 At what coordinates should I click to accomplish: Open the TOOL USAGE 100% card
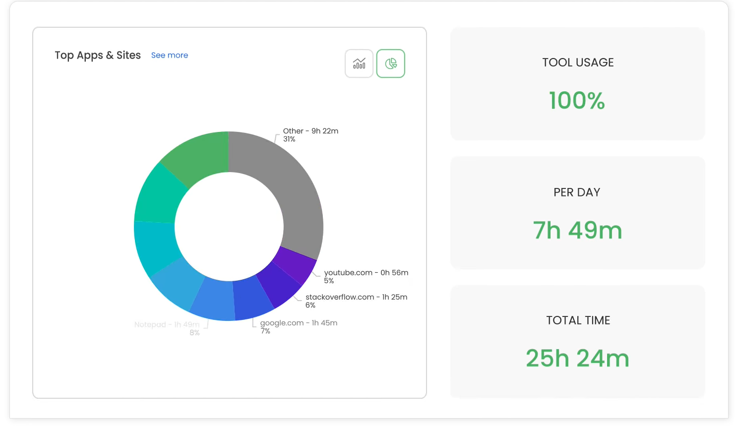click(x=577, y=84)
